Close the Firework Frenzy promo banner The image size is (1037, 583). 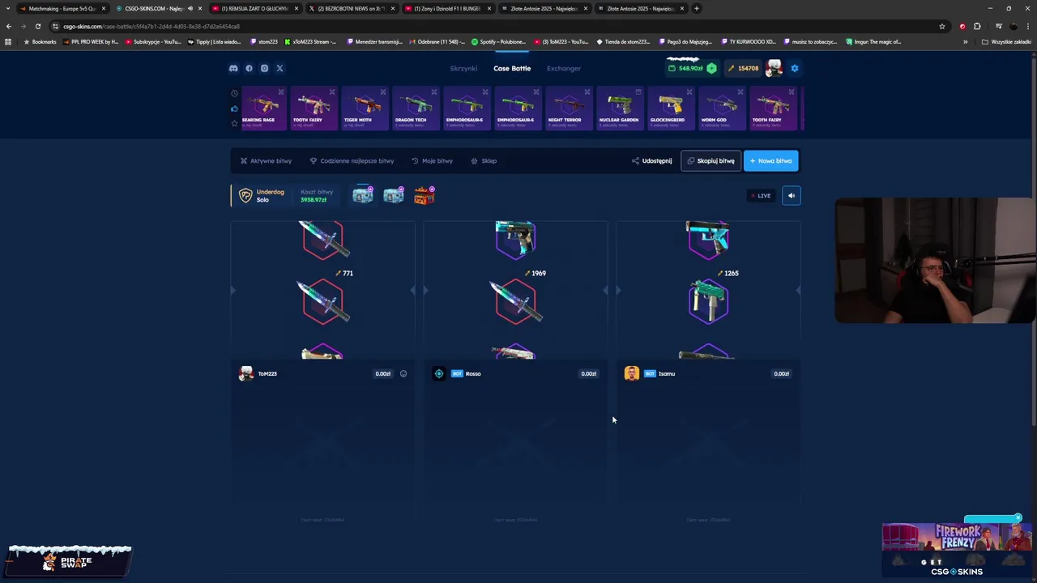(x=1018, y=518)
